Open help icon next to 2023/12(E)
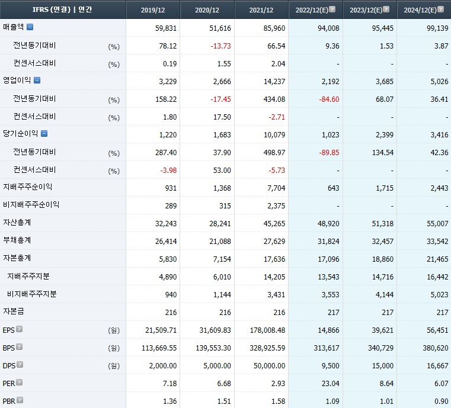451x408 pixels. click(386, 9)
